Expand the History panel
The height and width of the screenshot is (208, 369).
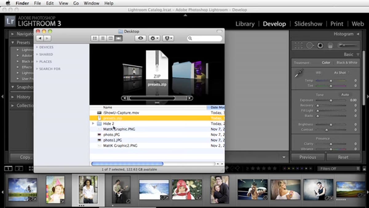[x=13, y=97]
